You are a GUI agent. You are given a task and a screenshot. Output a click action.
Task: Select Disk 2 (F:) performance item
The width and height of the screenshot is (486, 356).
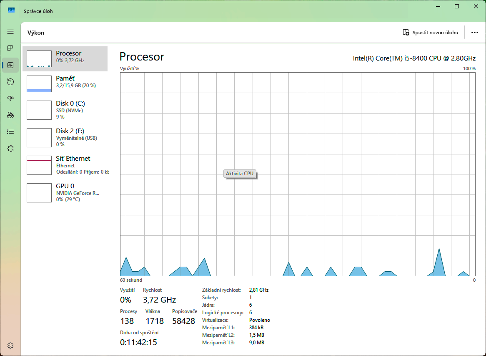pyautogui.click(x=65, y=137)
